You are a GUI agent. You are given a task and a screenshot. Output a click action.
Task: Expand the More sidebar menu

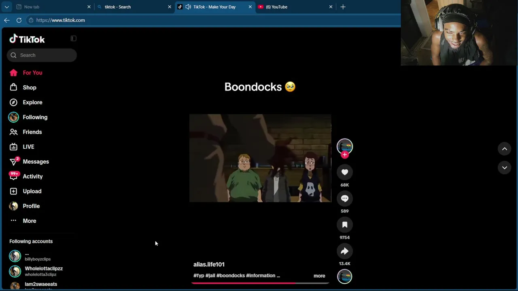[23, 221]
